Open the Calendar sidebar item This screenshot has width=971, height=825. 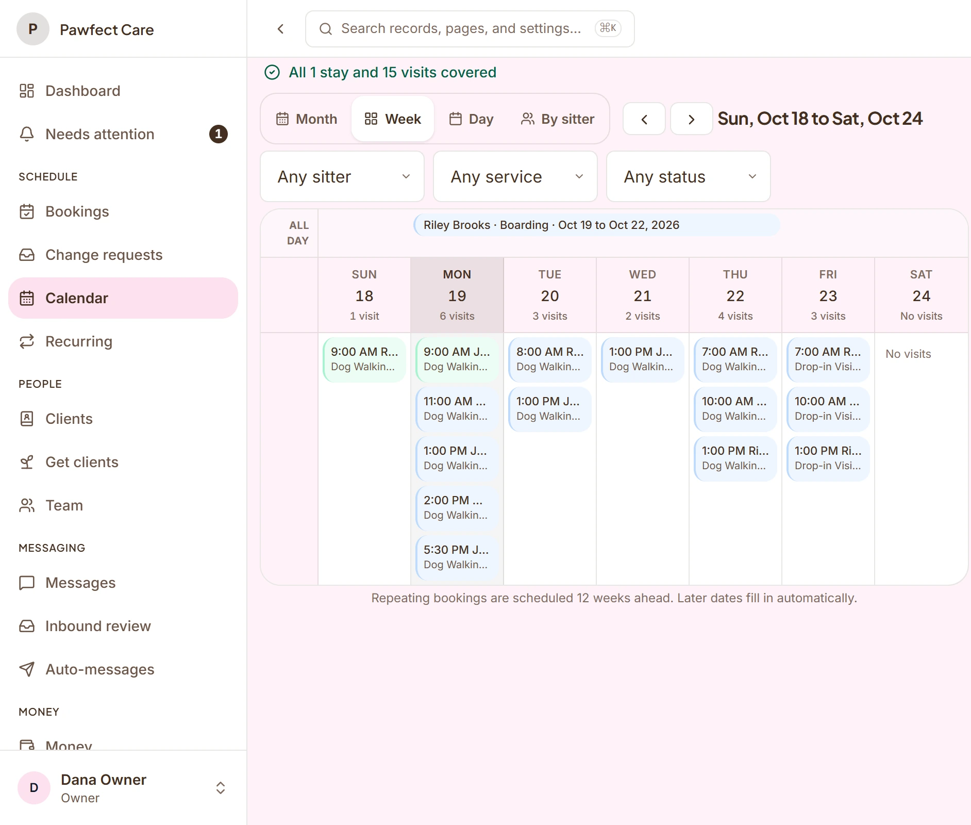click(x=123, y=298)
